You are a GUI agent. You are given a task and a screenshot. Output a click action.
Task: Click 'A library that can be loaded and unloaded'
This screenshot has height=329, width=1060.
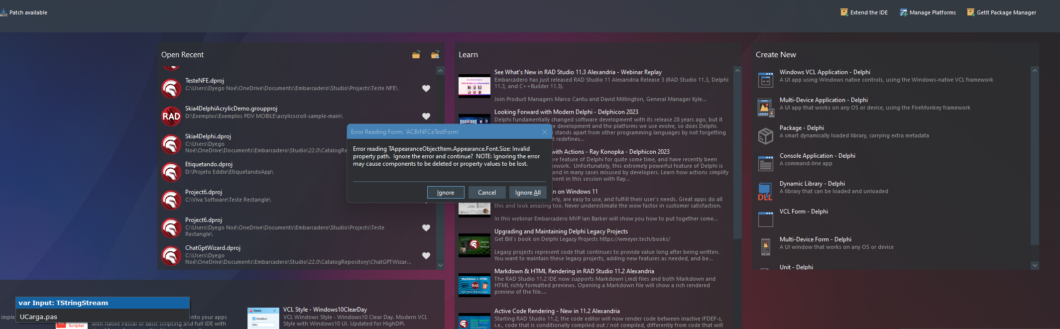pos(834,192)
